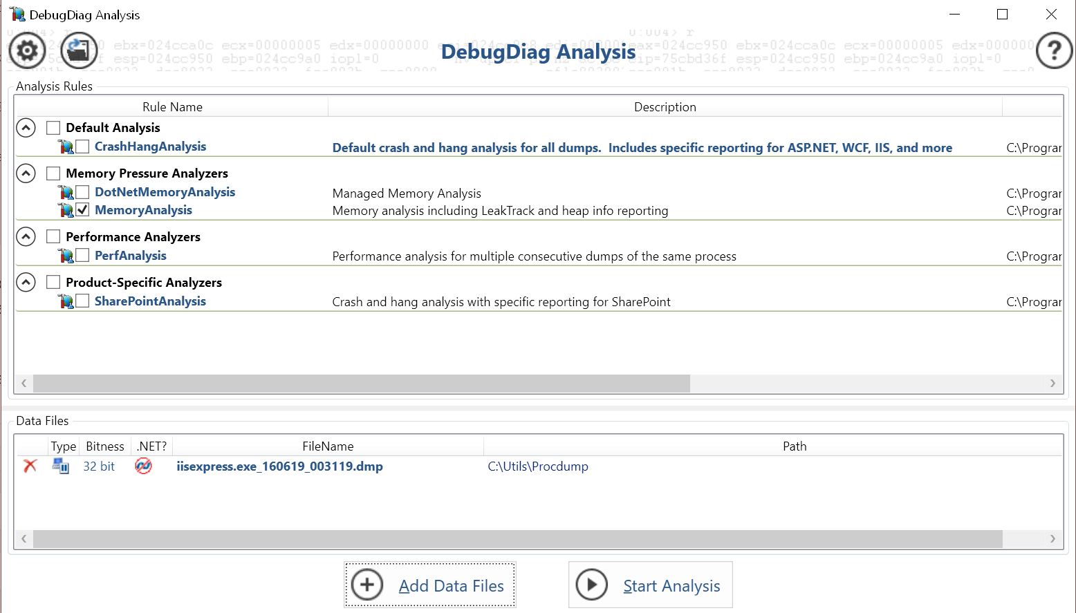Viewport: 1076px width, 613px height.
Task: Click the SharePoint crash and hang description
Action: (x=501, y=302)
